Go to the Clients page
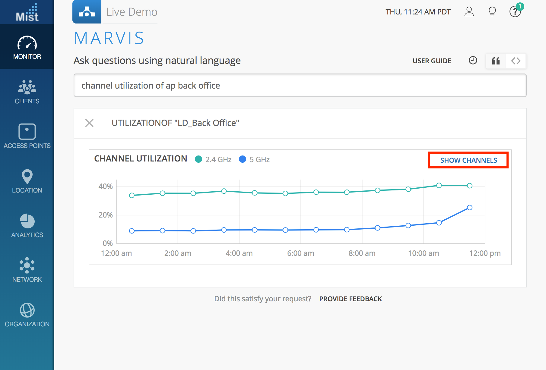 [x=27, y=92]
